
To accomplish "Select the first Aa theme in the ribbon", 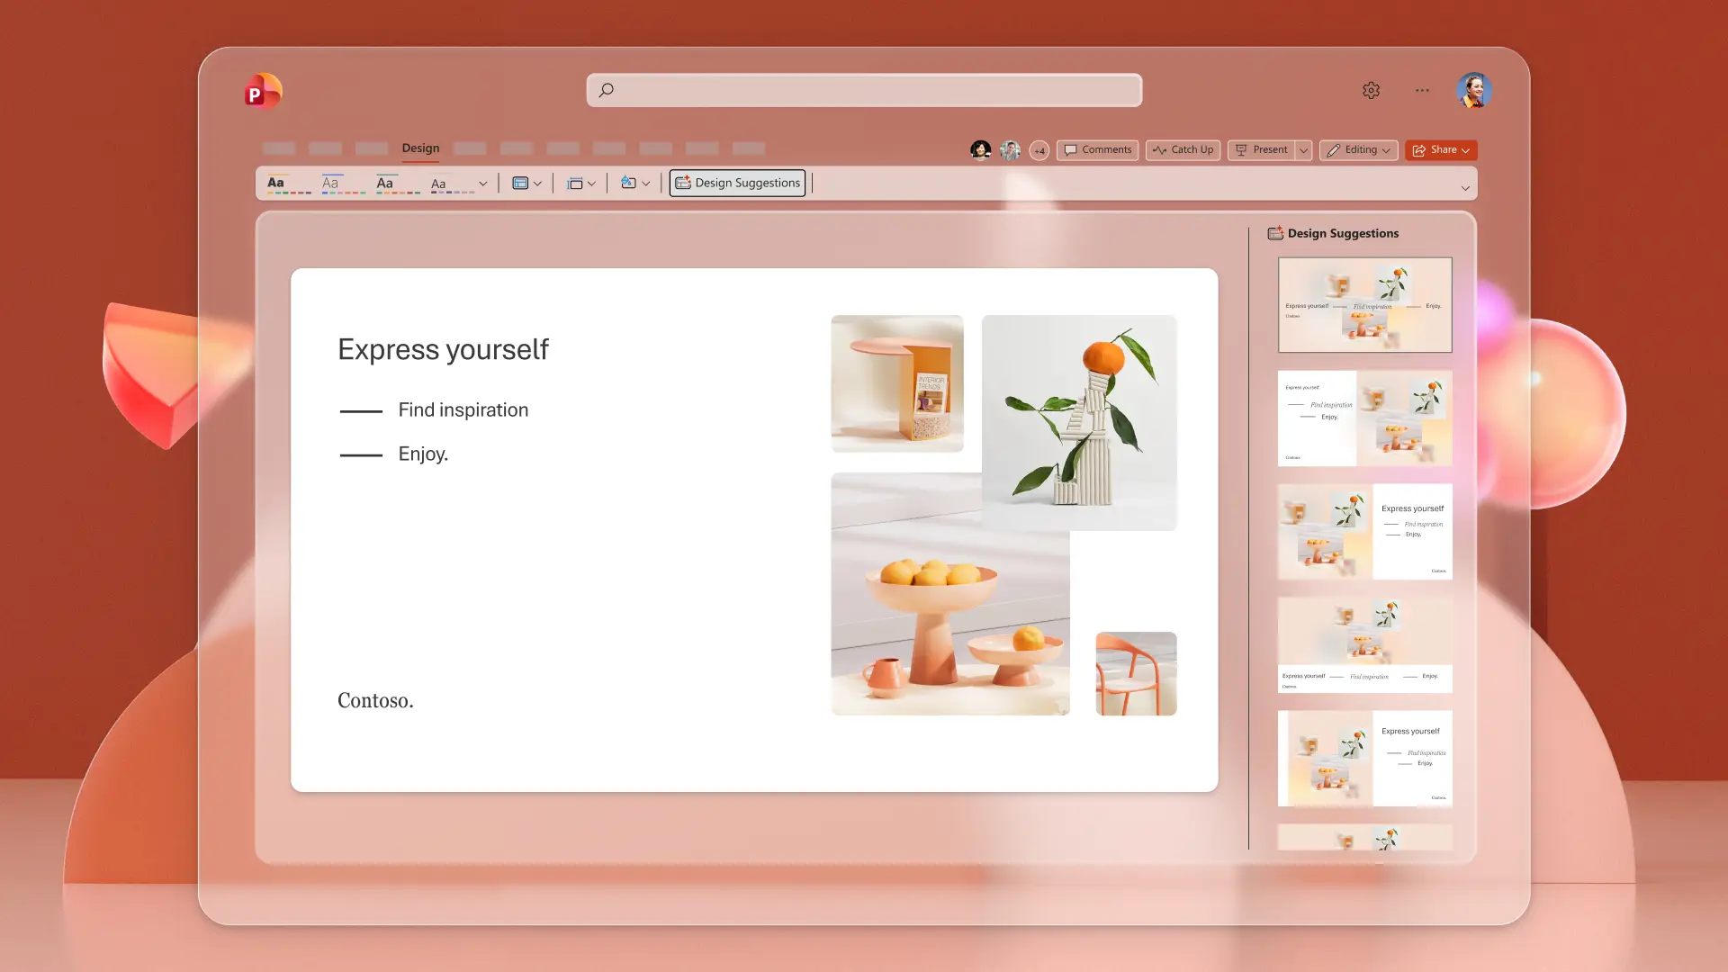I will click(276, 183).
